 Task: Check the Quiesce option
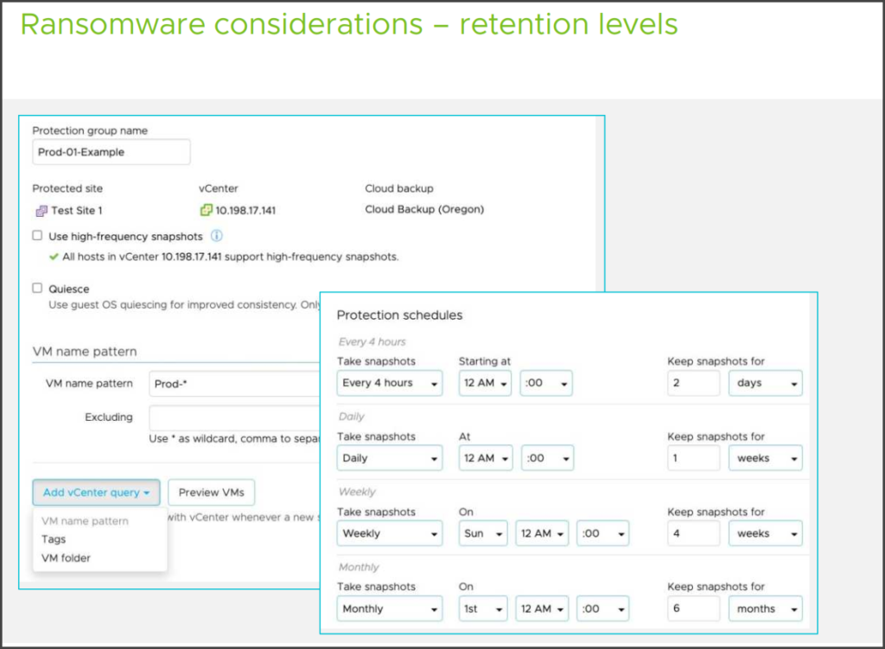click(36, 289)
